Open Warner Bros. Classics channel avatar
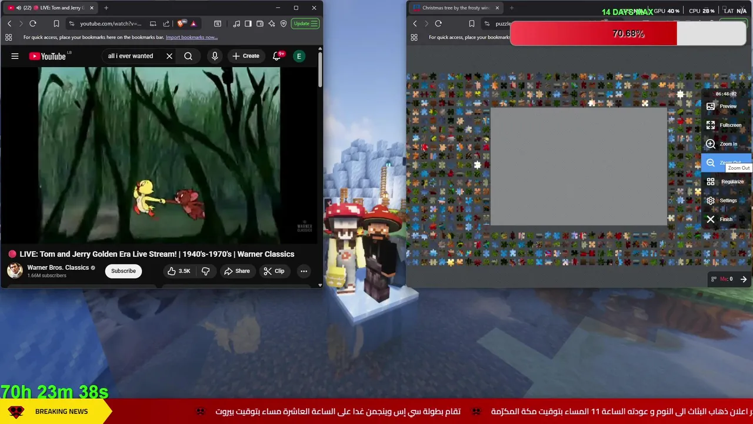 [15, 271]
